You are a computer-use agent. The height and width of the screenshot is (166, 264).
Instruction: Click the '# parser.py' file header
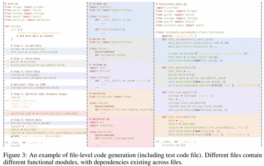click(97, 39)
